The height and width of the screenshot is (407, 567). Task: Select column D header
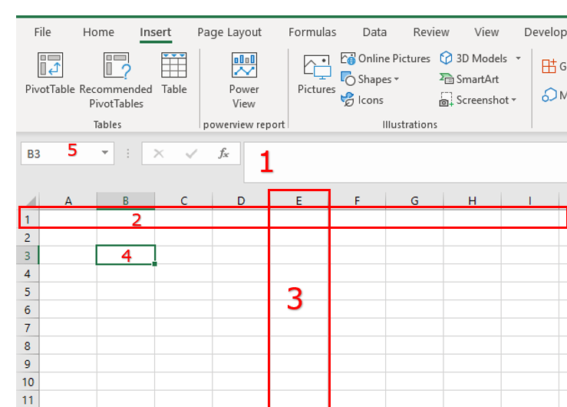click(x=241, y=200)
